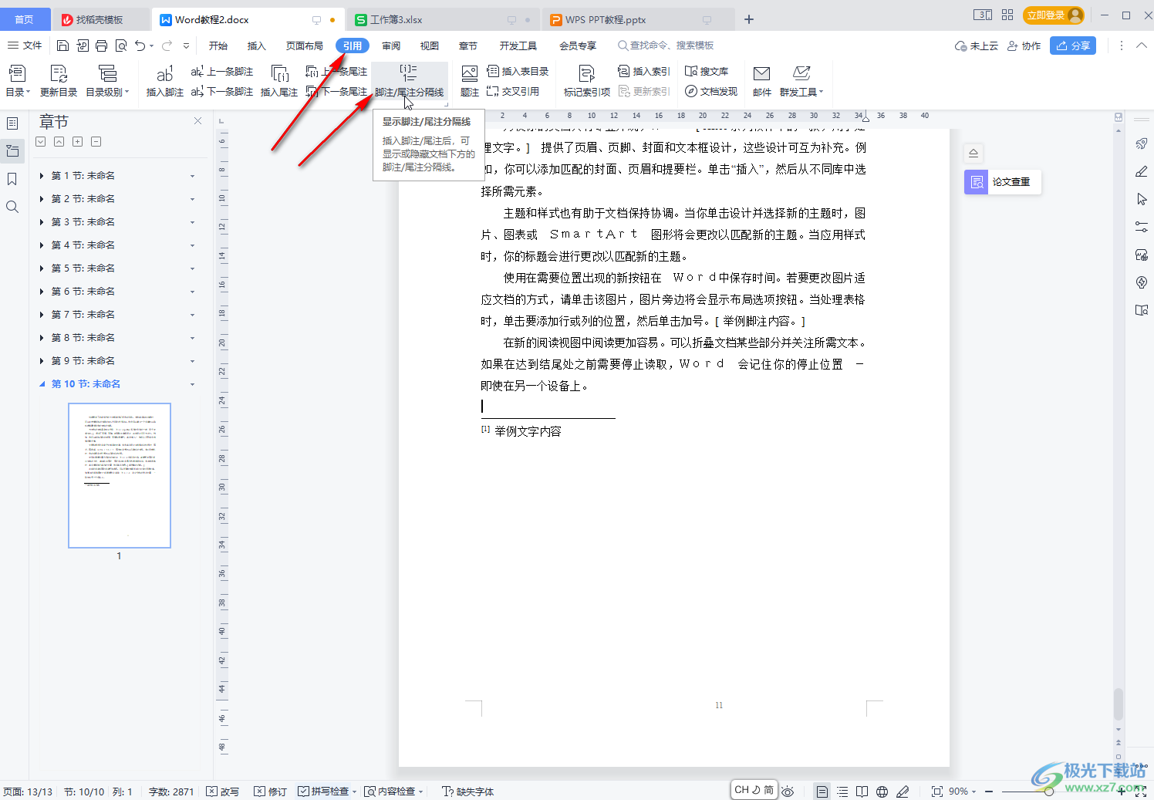Click the 未上云 cloud status button

(x=976, y=46)
